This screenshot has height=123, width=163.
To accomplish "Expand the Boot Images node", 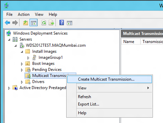I will [22, 64].
